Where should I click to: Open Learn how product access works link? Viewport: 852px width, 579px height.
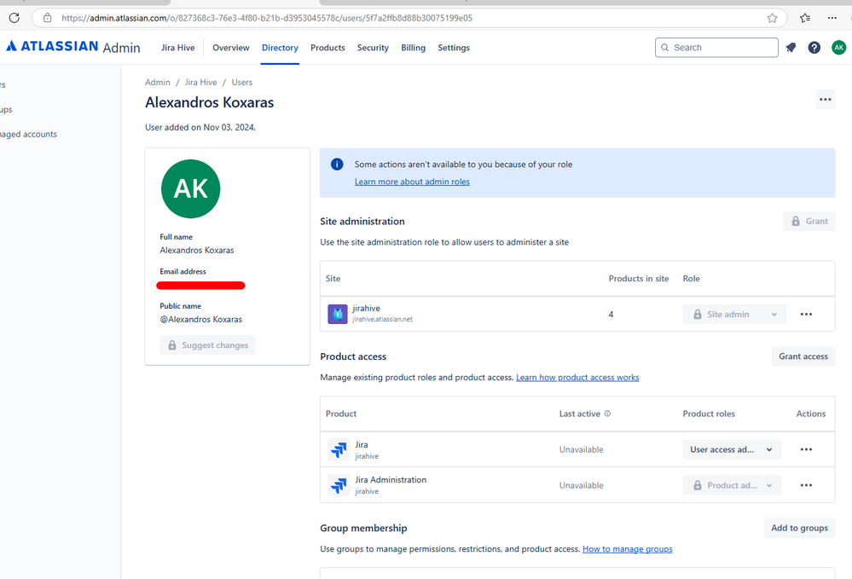tap(577, 378)
